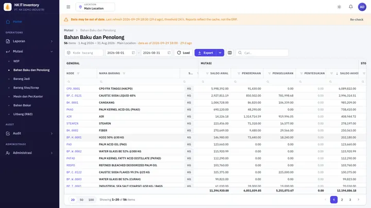Go to previous page with left chevron
This screenshot has width=371, height=208.
[x=325, y=199]
